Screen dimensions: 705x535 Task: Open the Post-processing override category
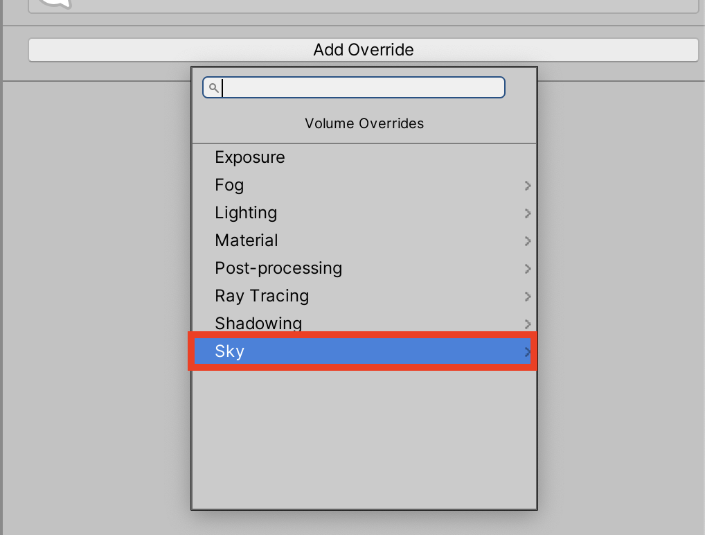(x=278, y=268)
